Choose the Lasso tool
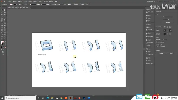Image resolution: width=178 pixels, height=100 pixels. [5, 12]
